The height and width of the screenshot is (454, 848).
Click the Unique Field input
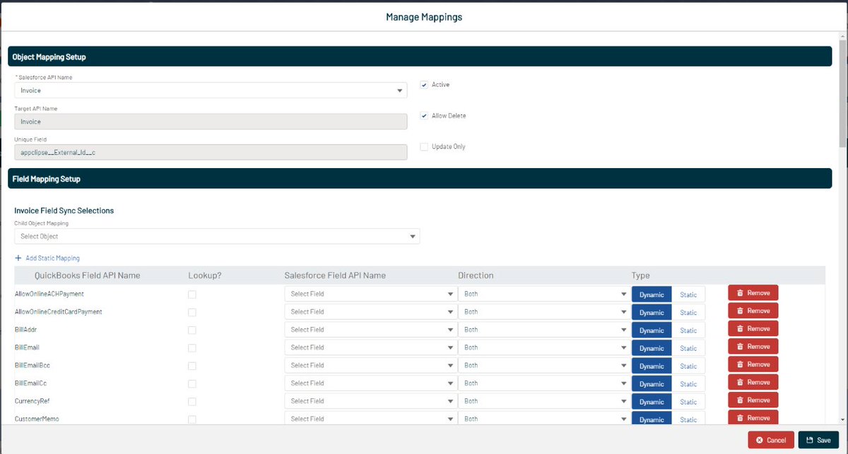[211, 153]
